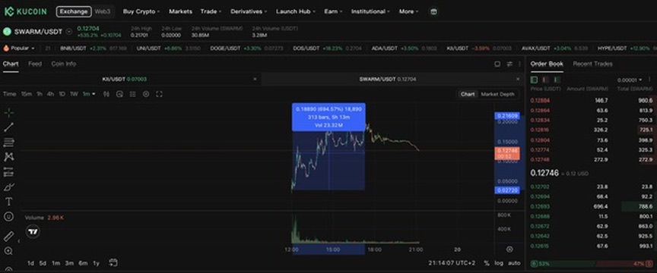The height and width of the screenshot is (273, 657).
Task: Expand the Earn dropdown
Action: pos(333,11)
